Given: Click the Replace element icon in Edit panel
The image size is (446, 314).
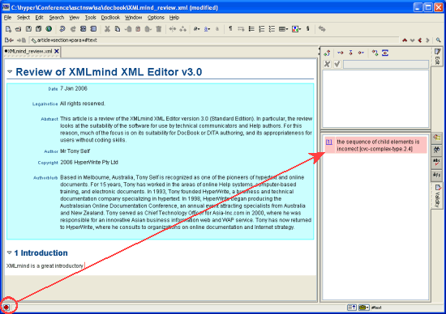Looking at the screenshot, I should (327, 53).
